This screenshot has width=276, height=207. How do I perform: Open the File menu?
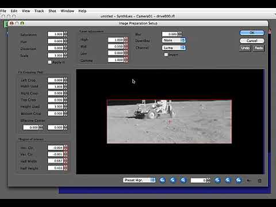3,11
